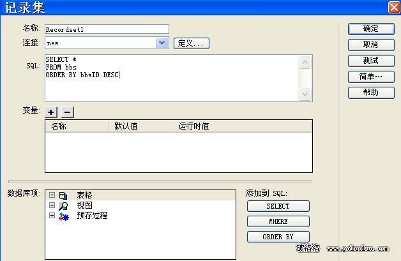Click the stored procedure icon next to 预存过程
Viewport: 401px width, 261px height.
pyautogui.click(x=63, y=216)
